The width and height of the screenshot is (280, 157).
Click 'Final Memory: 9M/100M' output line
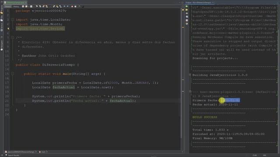point(212,138)
